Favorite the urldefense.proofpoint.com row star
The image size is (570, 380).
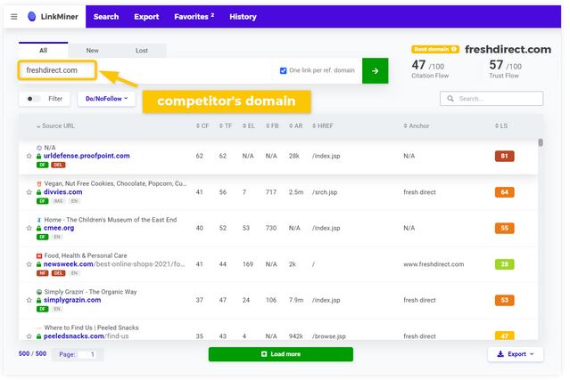tap(29, 156)
